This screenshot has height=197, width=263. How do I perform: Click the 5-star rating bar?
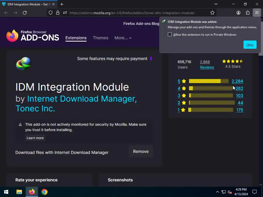click(209, 81)
